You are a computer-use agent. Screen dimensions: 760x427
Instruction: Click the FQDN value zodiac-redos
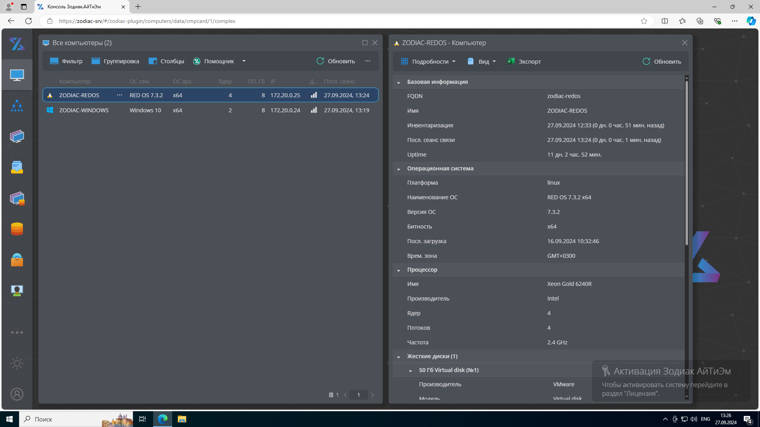[x=564, y=96]
